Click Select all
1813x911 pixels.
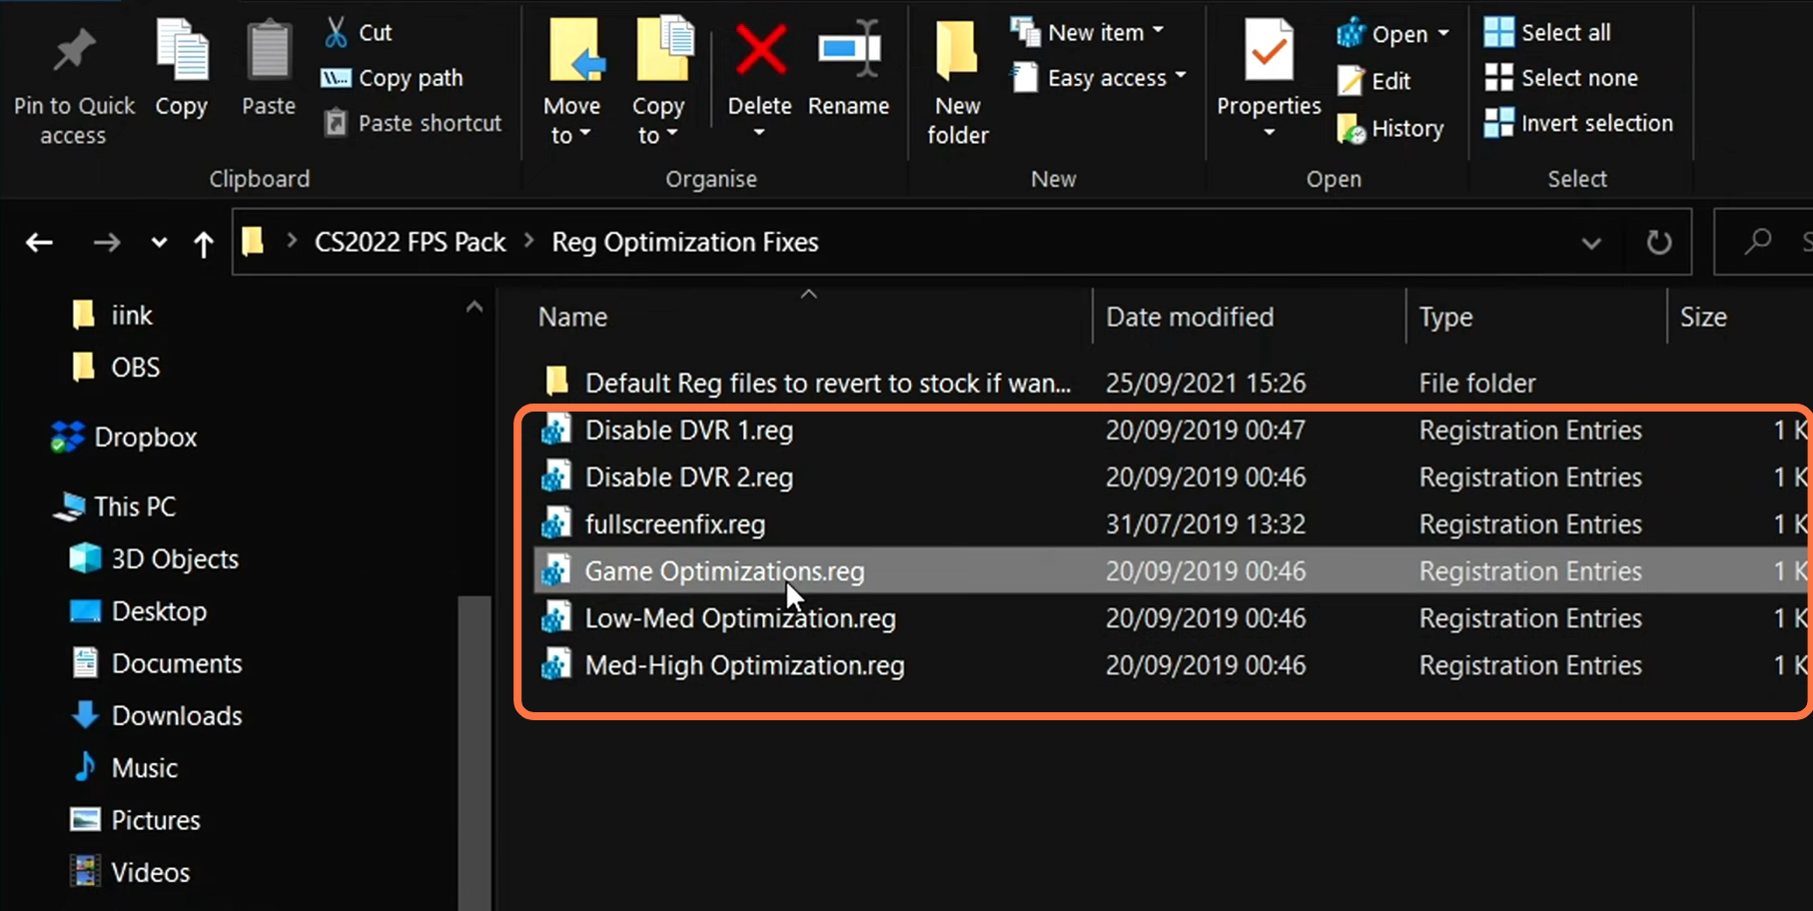pyautogui.click(x=1547, y=32)
